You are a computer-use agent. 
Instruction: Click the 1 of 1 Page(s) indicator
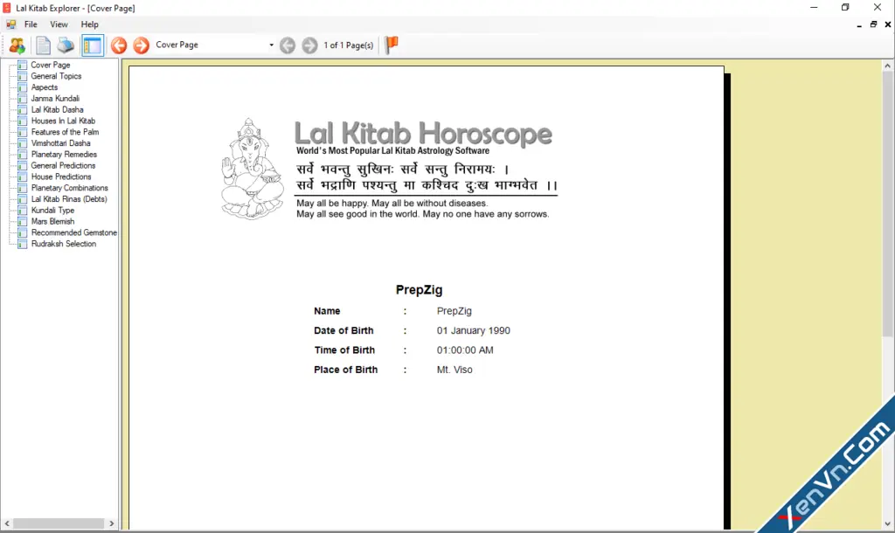pyautogui.click(x=348, y=45)
